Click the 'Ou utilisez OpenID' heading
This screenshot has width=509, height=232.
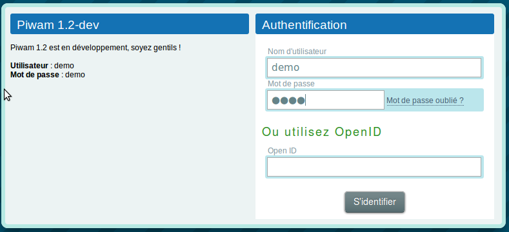322,131
